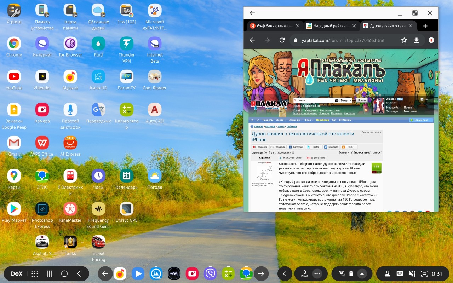Open the Лента dropdown menu
The image size is (453, 283).
281,120
